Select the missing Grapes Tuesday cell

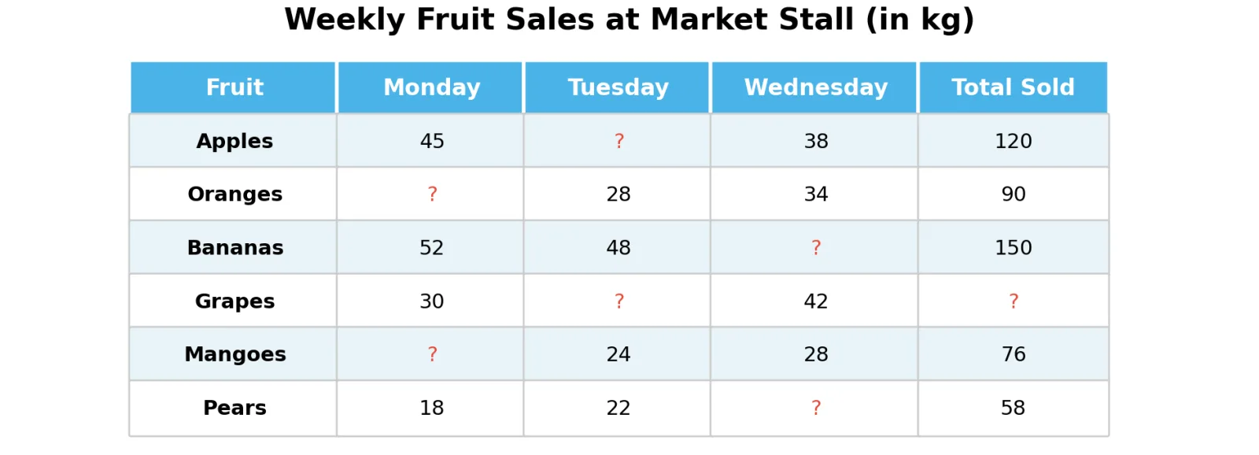pyautogui.click(x=618, y=301)
